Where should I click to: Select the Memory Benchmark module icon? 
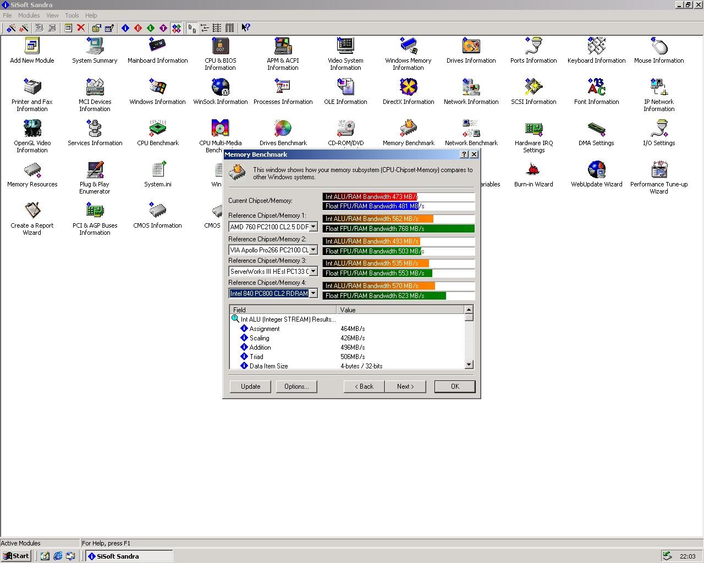(409, 133)
